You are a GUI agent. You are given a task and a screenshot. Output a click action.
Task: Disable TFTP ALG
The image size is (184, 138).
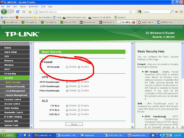point(79,110)
